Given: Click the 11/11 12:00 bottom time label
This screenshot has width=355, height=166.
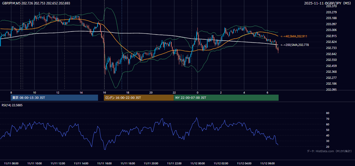Looking at the screenshot, I should coord(58,164).
